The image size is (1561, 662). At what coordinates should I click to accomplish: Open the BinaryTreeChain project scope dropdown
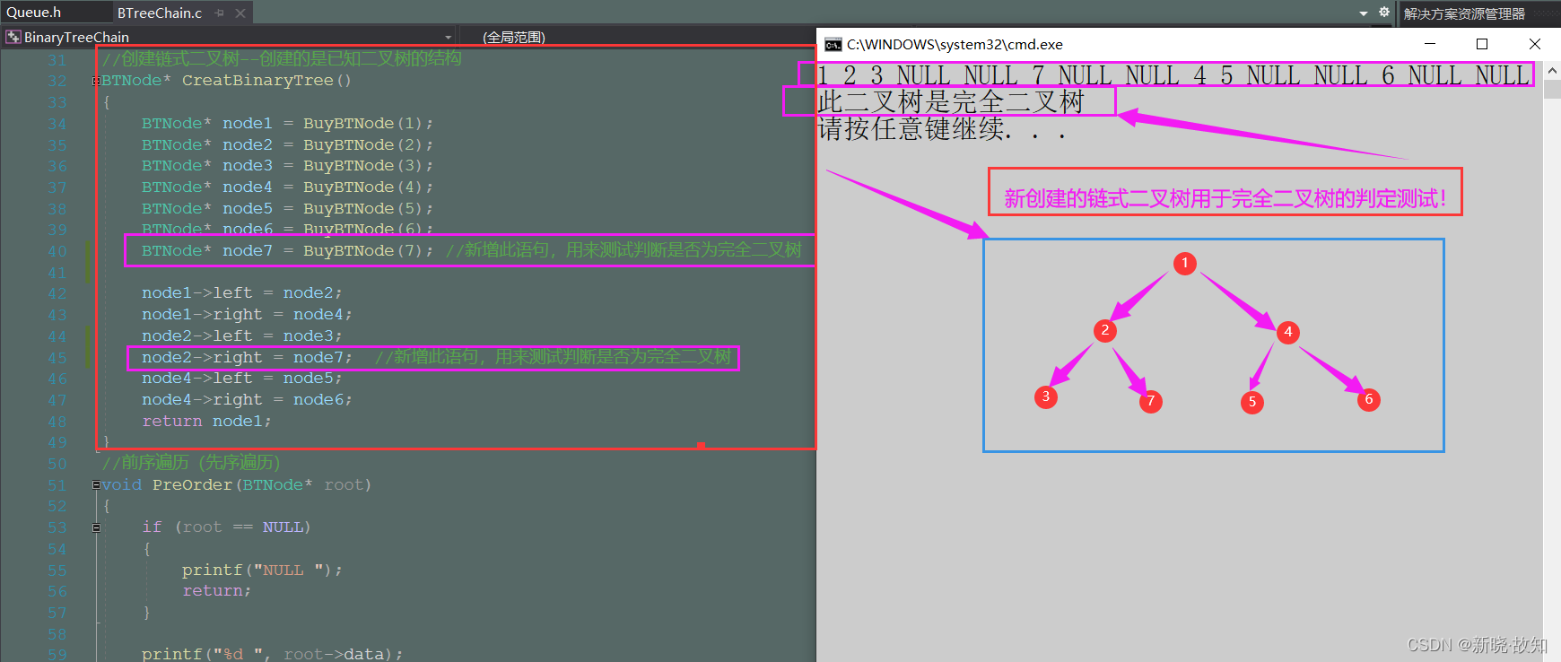(x=449, y=38)
